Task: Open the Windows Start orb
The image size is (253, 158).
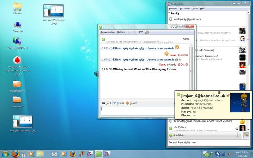Action: 5,154
